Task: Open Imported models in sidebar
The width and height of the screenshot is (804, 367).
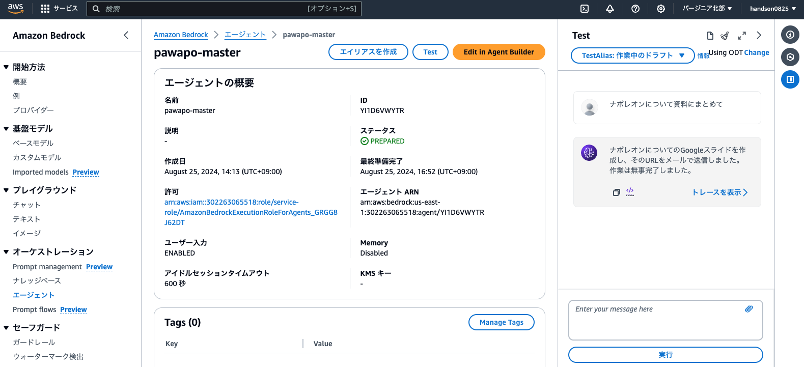Action: 41,172
